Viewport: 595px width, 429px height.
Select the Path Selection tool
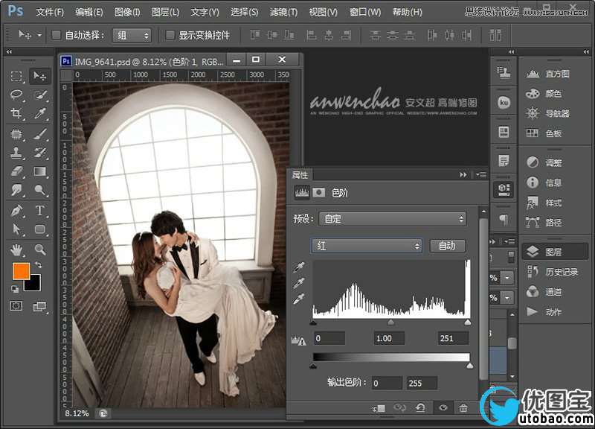[x=16, y=229]
